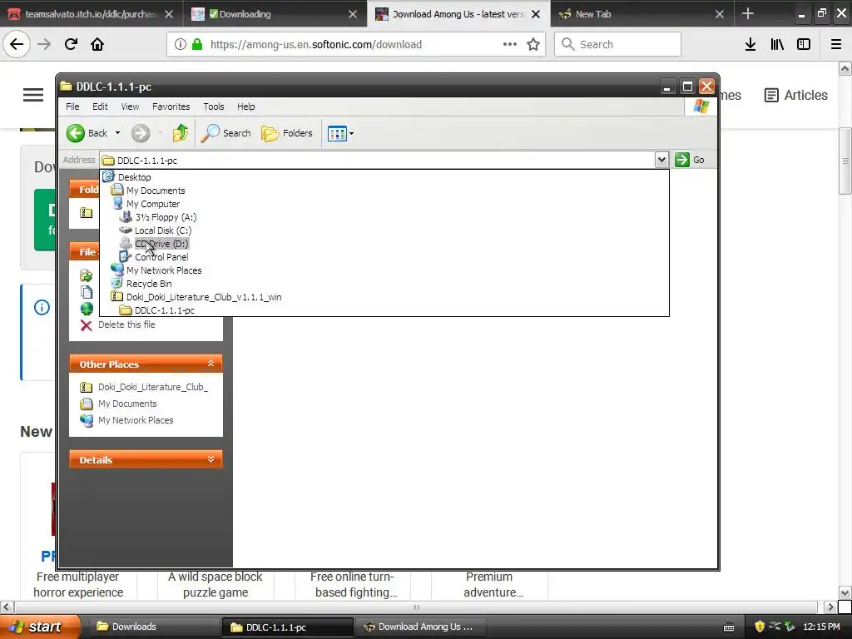Click the red X delete icon

point(86,325)
